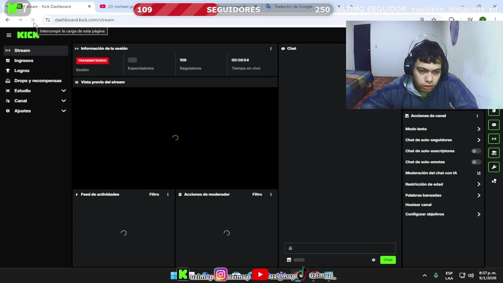Open network status icon in system tray

(462, 276)
